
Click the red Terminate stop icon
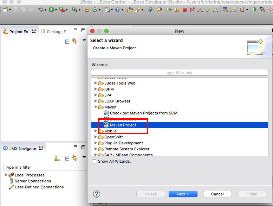185,10
